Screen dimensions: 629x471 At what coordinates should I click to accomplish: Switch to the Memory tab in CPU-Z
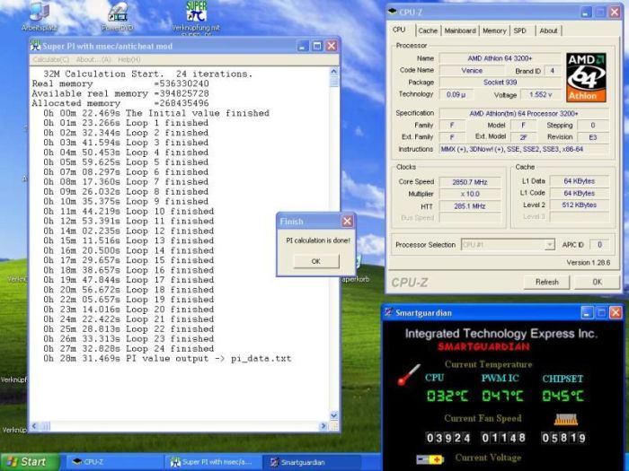tap(494, 31)
